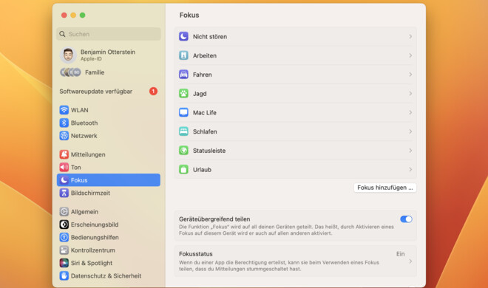The height and width of the screenshot is (288, 488).
Task: Click the Jagd paw icon
Action: pyautogui.click(x=183, y=94)
